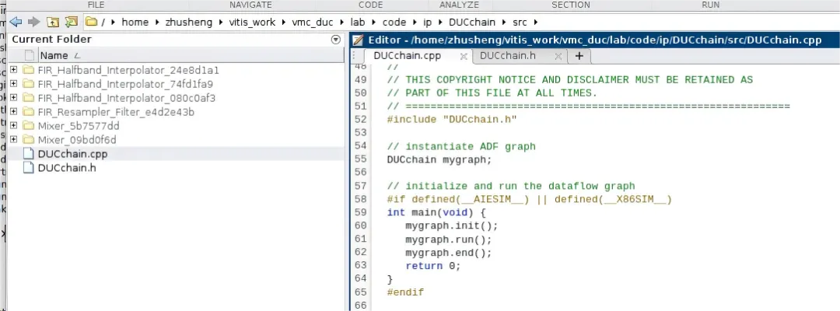The height and width of the screenshot is (311, 840).
Task: Expand the Mixer_09bd0f6d folder node
Action: (x=14, y=140)
